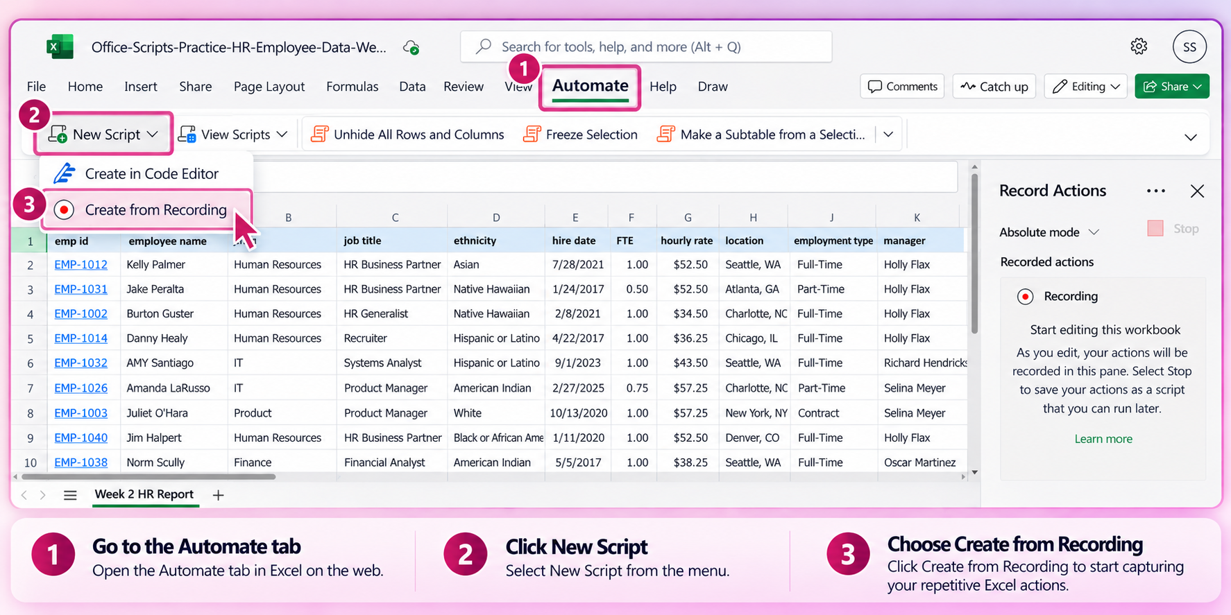The width and height of the screenshot is (1231, 615).
Task: Open the EMP-1031 link
Action: tap(81, 288)
